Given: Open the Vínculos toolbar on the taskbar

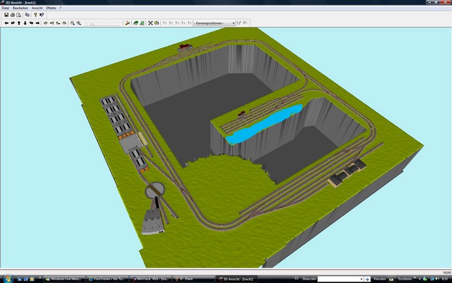Looking at the screenshot, I should (380, 279).
